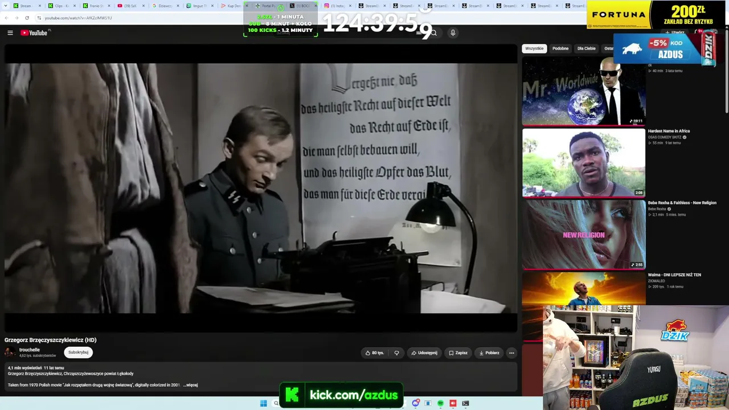Click the main video player frame

[261, 188]
